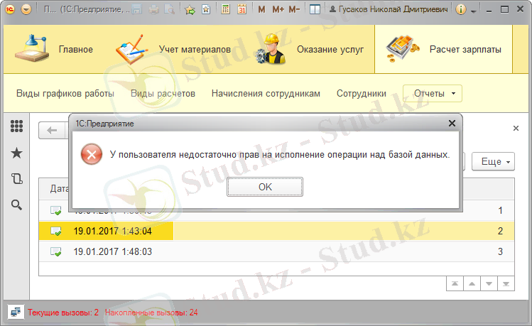
Task: Add page to favorites star icon
Action: [190, 9]
